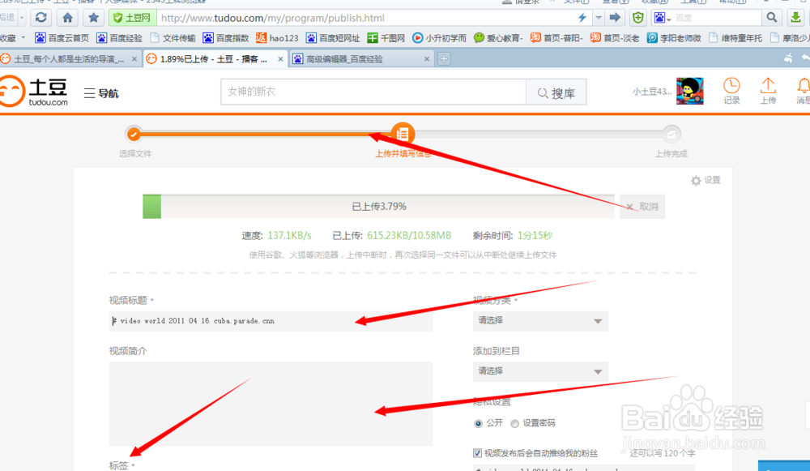
Task: Click the magnifier icon in browser search box
Action: pos(772,18)
